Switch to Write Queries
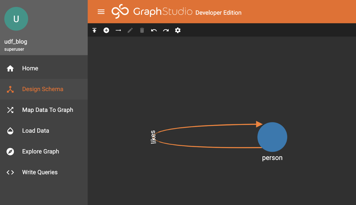Screen dimensions: 356x205 [44, 172]
